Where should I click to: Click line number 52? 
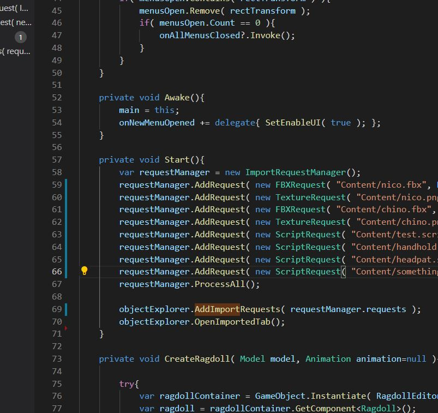click(x=57, y=98)
